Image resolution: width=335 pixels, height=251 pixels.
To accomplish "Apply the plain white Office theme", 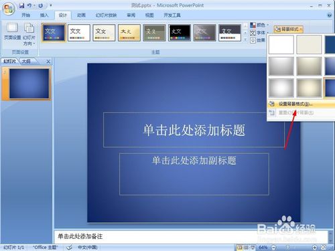I will click(x=79, y=33).
